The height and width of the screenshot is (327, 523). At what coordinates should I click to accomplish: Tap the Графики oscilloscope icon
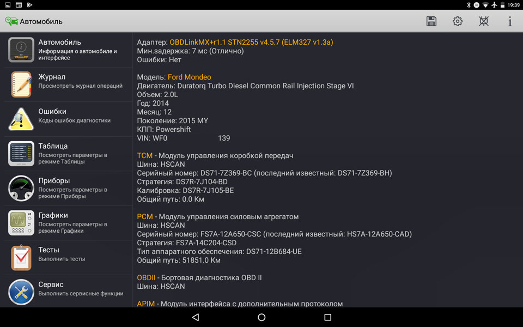[21, 223]
